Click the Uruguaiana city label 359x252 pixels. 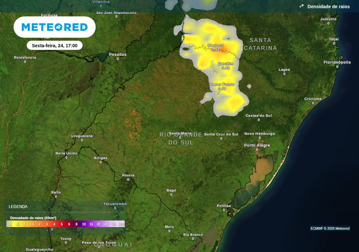tap(82, 136)
